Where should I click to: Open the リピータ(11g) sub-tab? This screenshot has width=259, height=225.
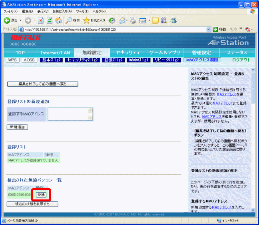167,60
